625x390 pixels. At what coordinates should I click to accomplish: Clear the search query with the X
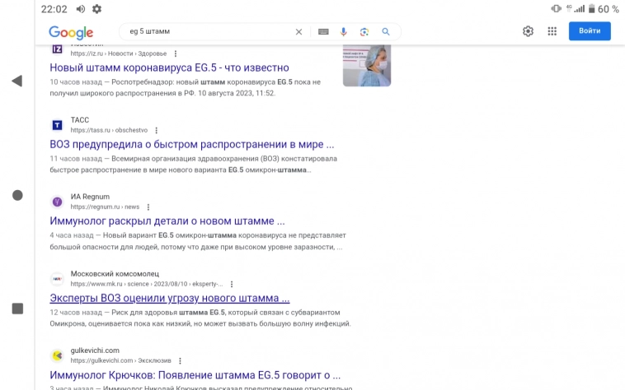[x=299, y=32]
